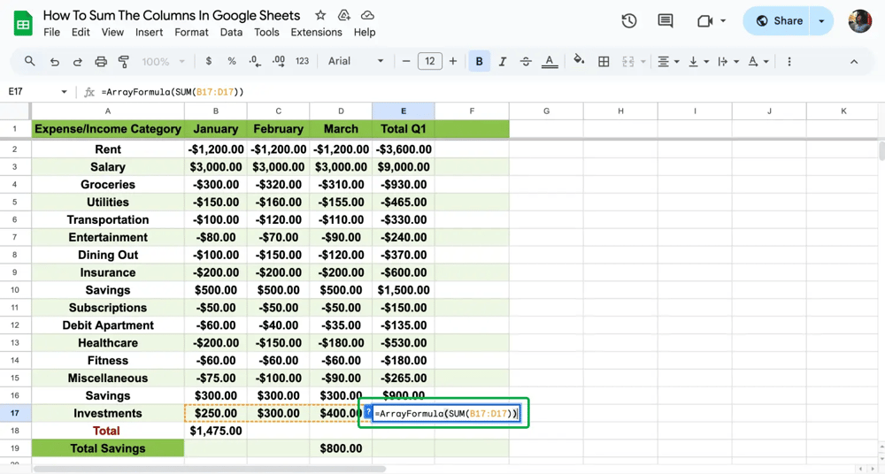Open the Extensions menu
885x474 pixels.
(x=316, y=32)
